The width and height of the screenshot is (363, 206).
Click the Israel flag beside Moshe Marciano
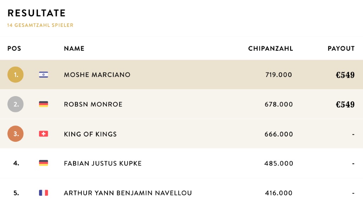click(44, 74)
